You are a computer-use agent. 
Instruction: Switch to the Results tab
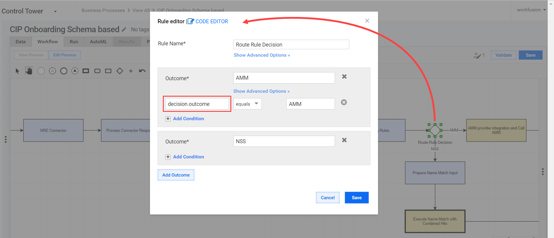click(127, 42)
